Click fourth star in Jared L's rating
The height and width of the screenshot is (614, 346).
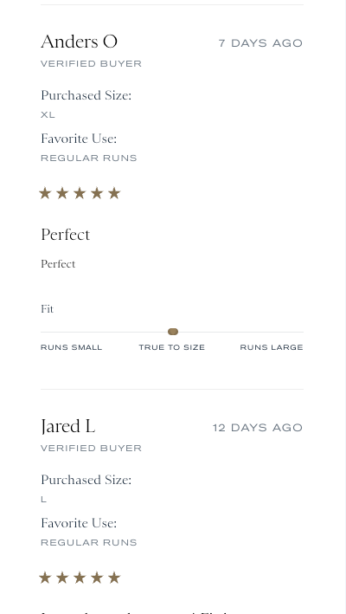point(97,578)
